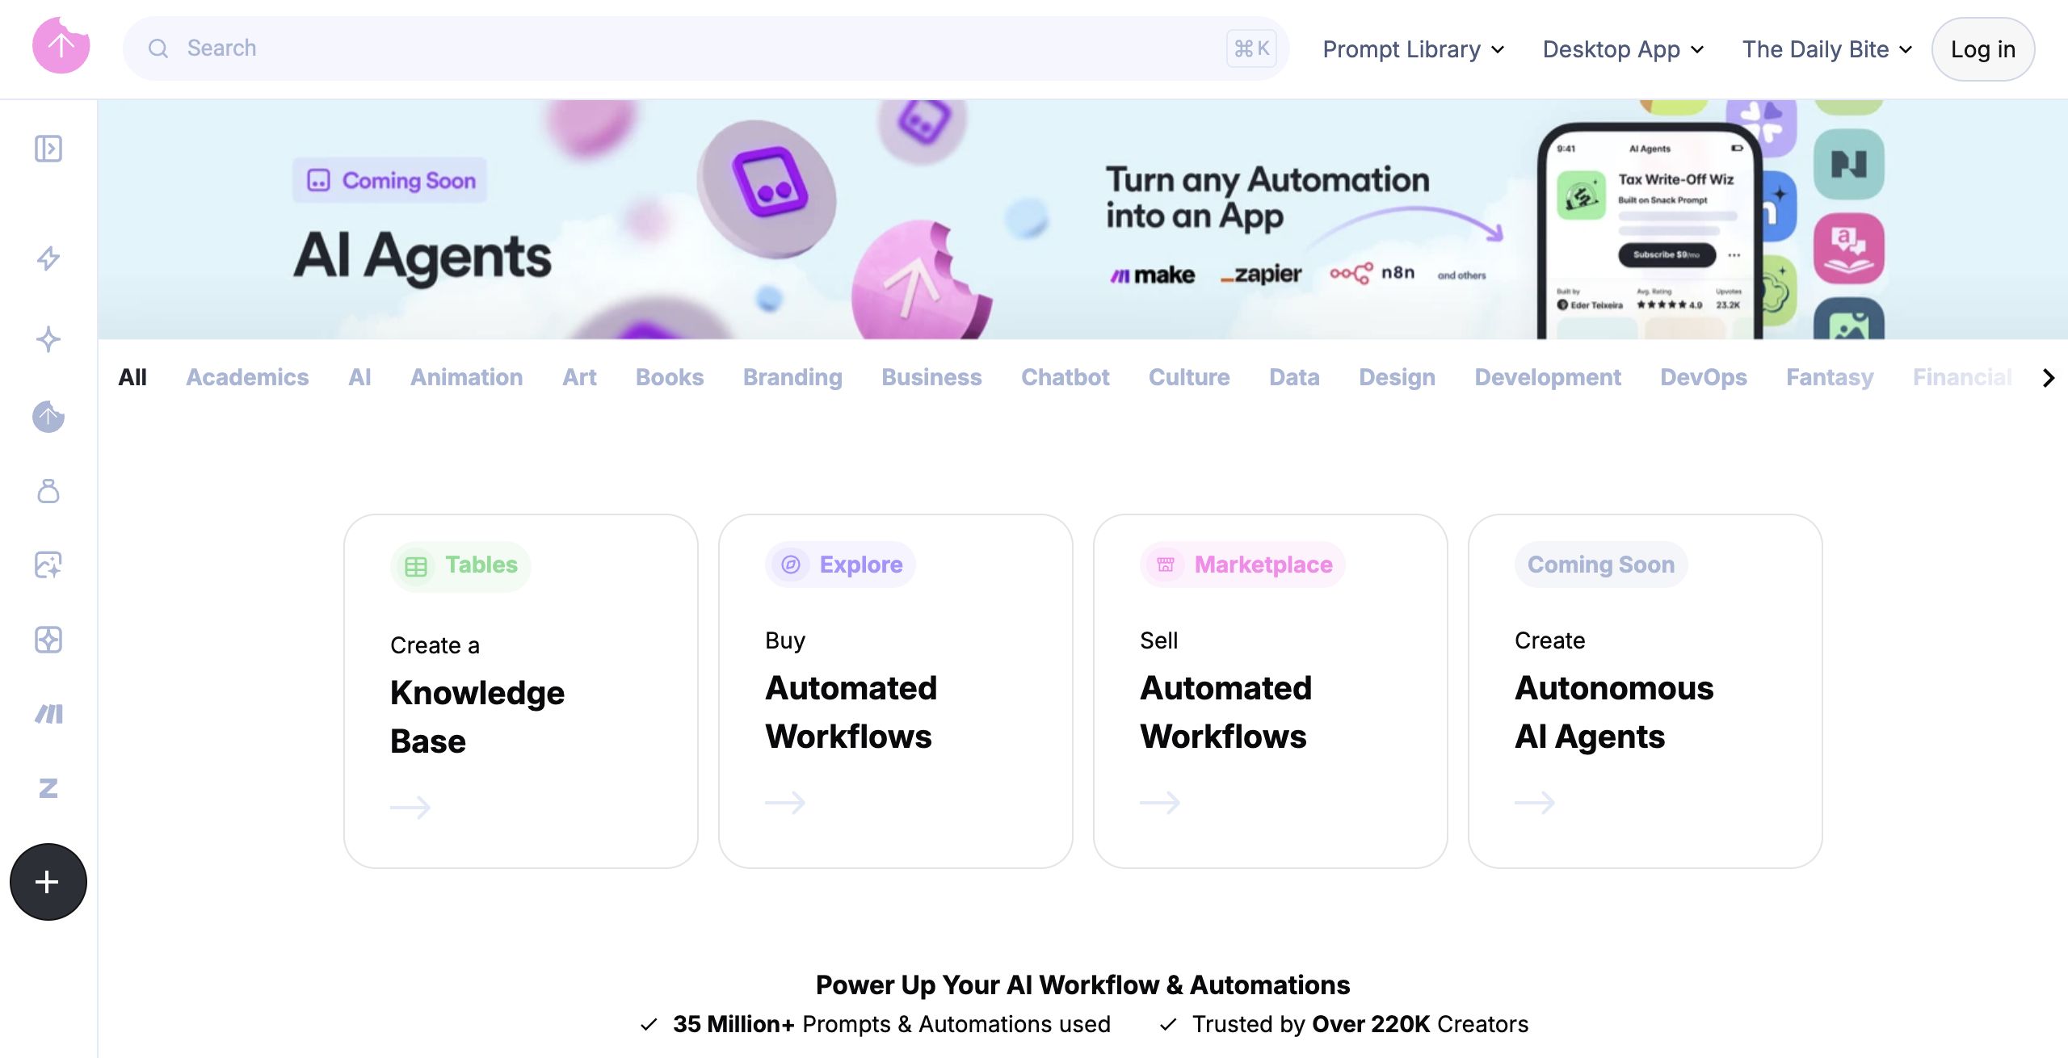
Task: Open the image sparkle sidebar icon
Action: point(48,565)
